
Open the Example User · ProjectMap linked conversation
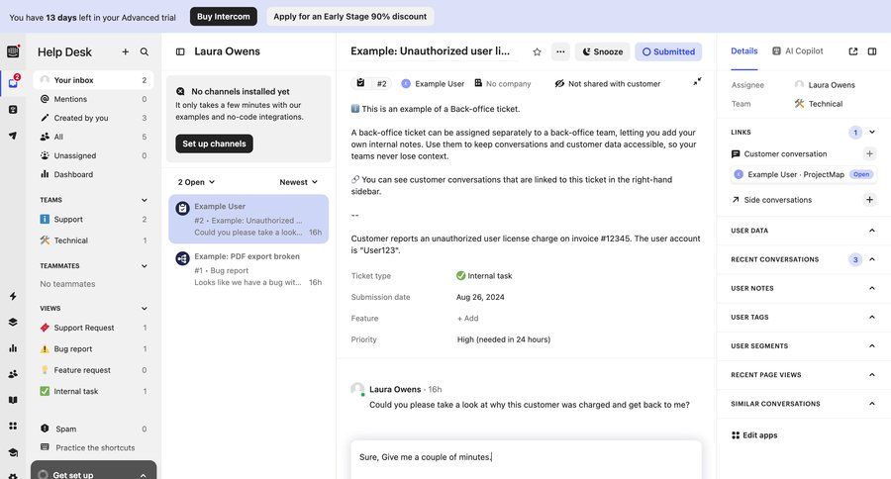pos(804,174)
